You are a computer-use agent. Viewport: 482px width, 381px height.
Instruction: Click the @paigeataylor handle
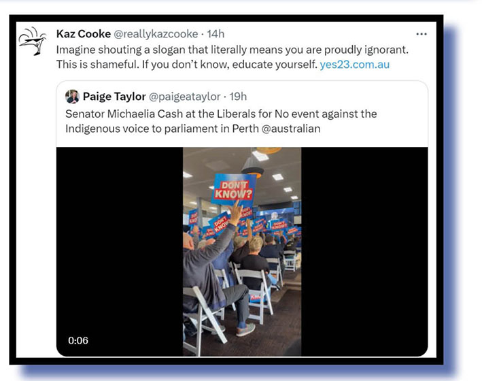click(185, 97)
